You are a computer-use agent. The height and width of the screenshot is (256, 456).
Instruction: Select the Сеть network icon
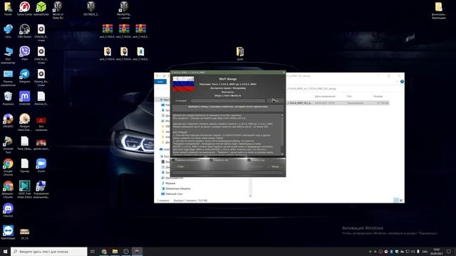8,31
